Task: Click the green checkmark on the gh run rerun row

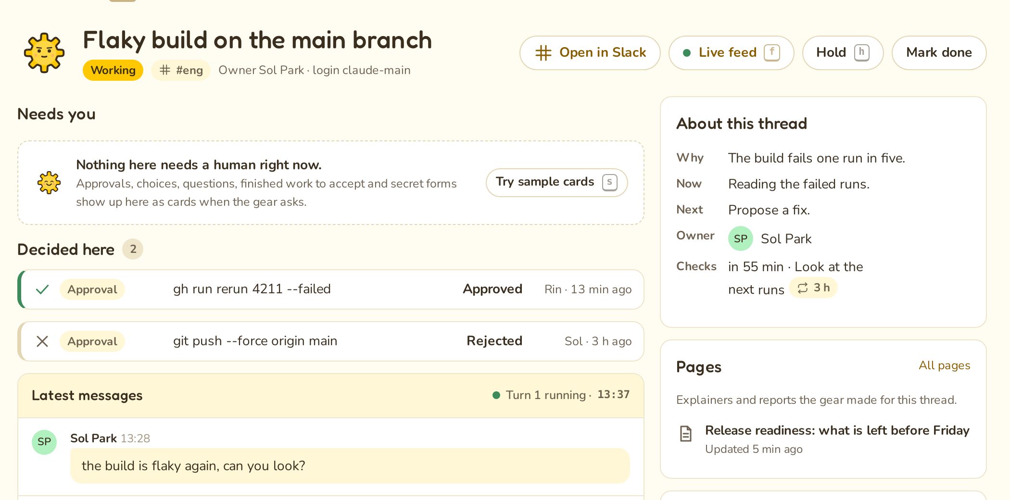Action: (42, 289)
